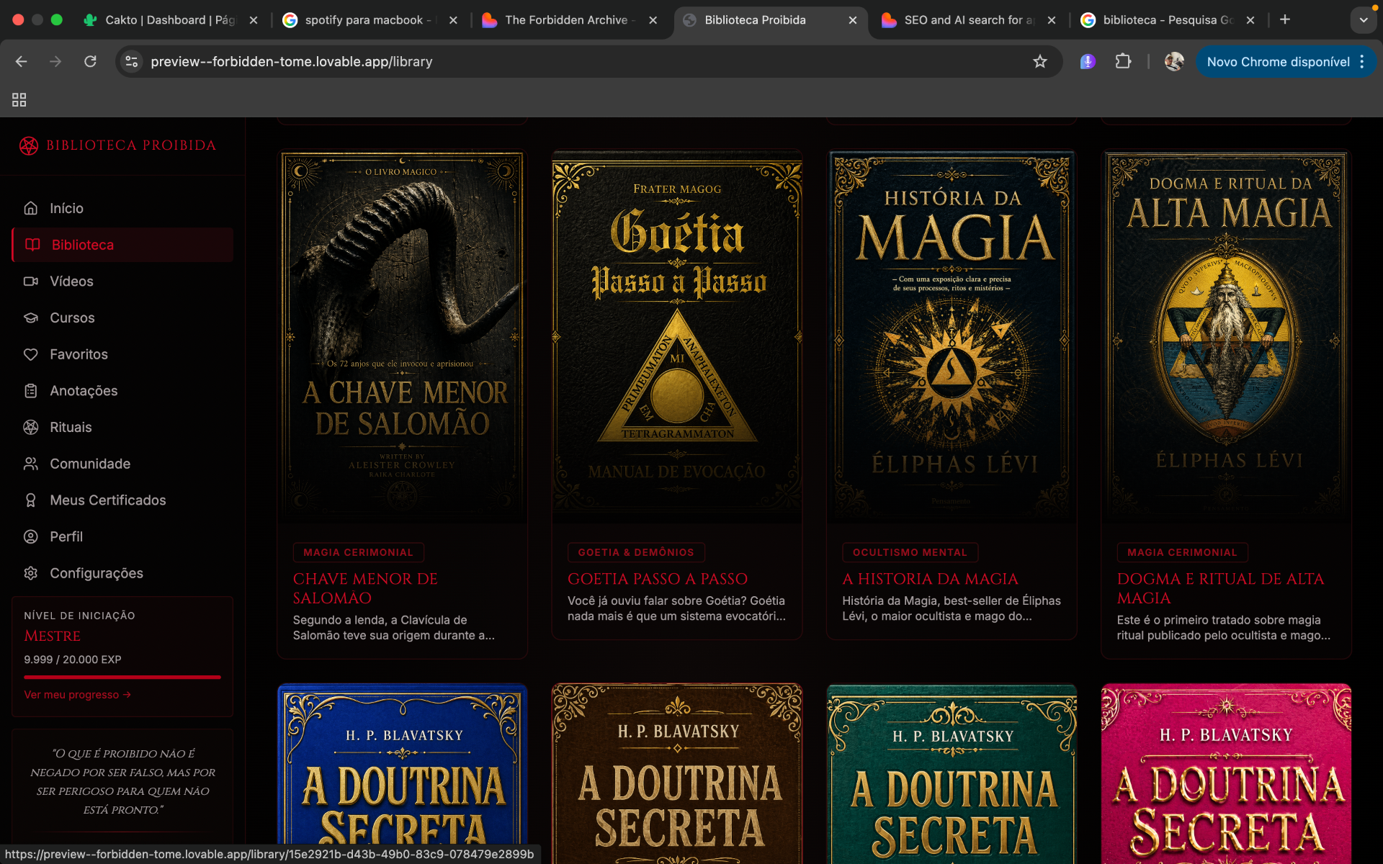Click the Dogma e Ritual da Alta Magia cover
The width and height of the screenshot is (1383, 864).
pyautogui.click(x=1226, y=336)
